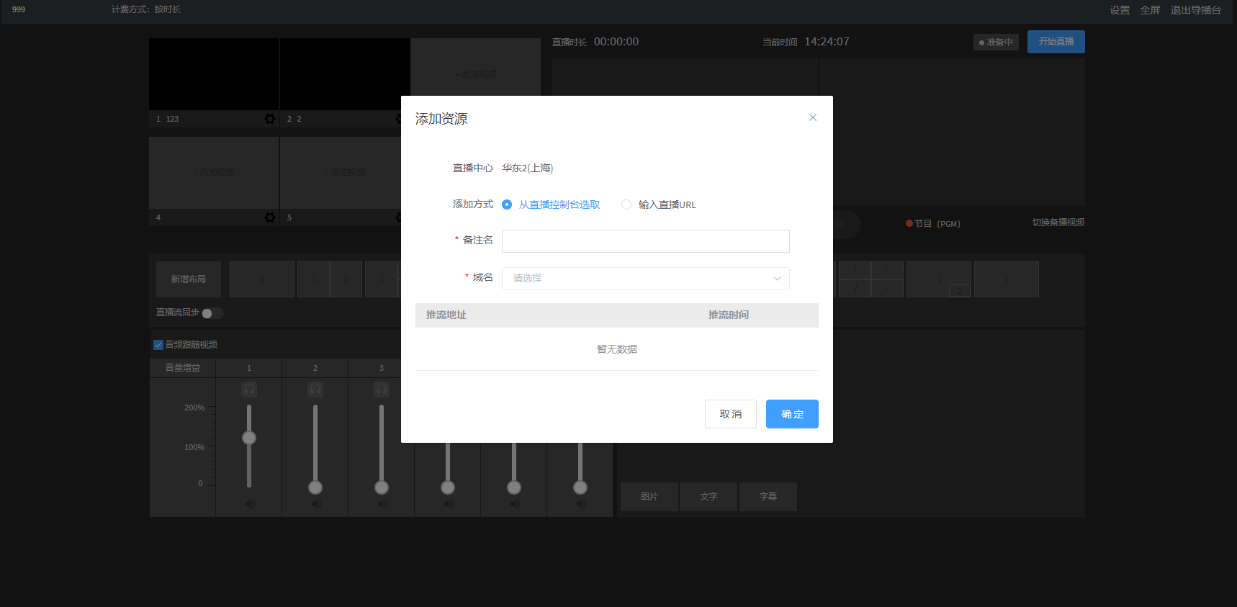Image resolution: width=1237 pixels, height=607 pixels.
Task: Select 输入直播URL radio option
Action: [626, 204]
